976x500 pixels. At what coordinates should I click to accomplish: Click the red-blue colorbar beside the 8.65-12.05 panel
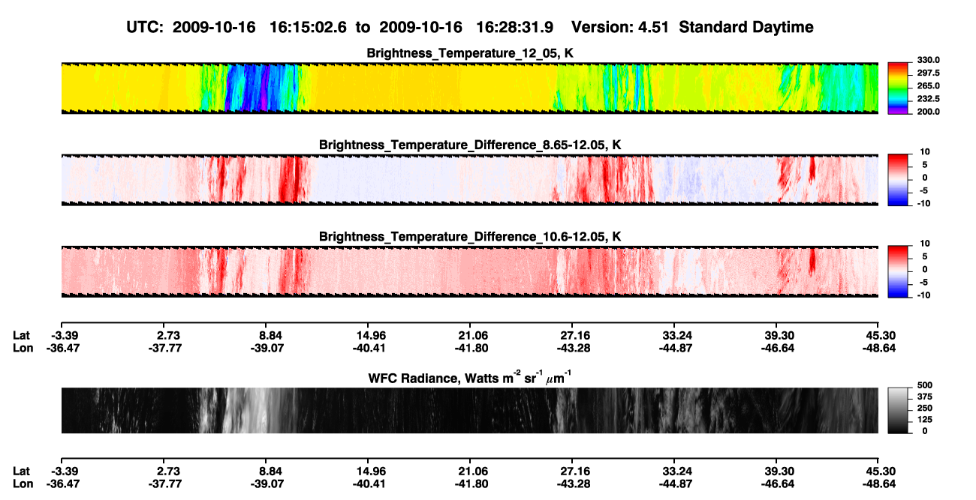[897, 180]
